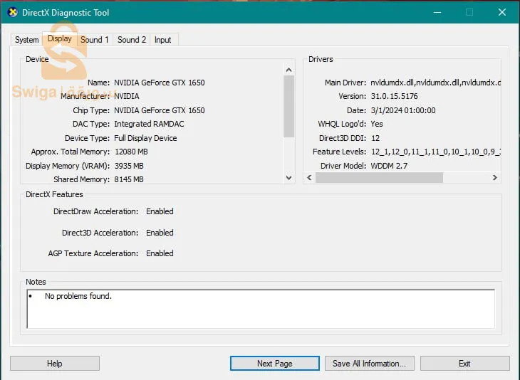Open the Sound 1 tab

tap(95, 40)
